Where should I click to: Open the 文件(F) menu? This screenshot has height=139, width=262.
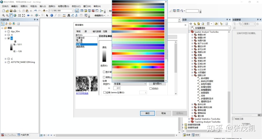[x=5, y=6]
